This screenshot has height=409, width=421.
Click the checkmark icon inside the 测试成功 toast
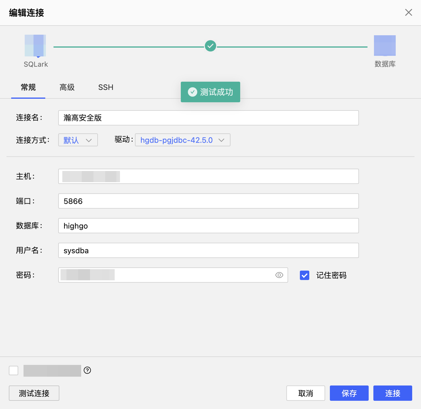tap(192, 92)
